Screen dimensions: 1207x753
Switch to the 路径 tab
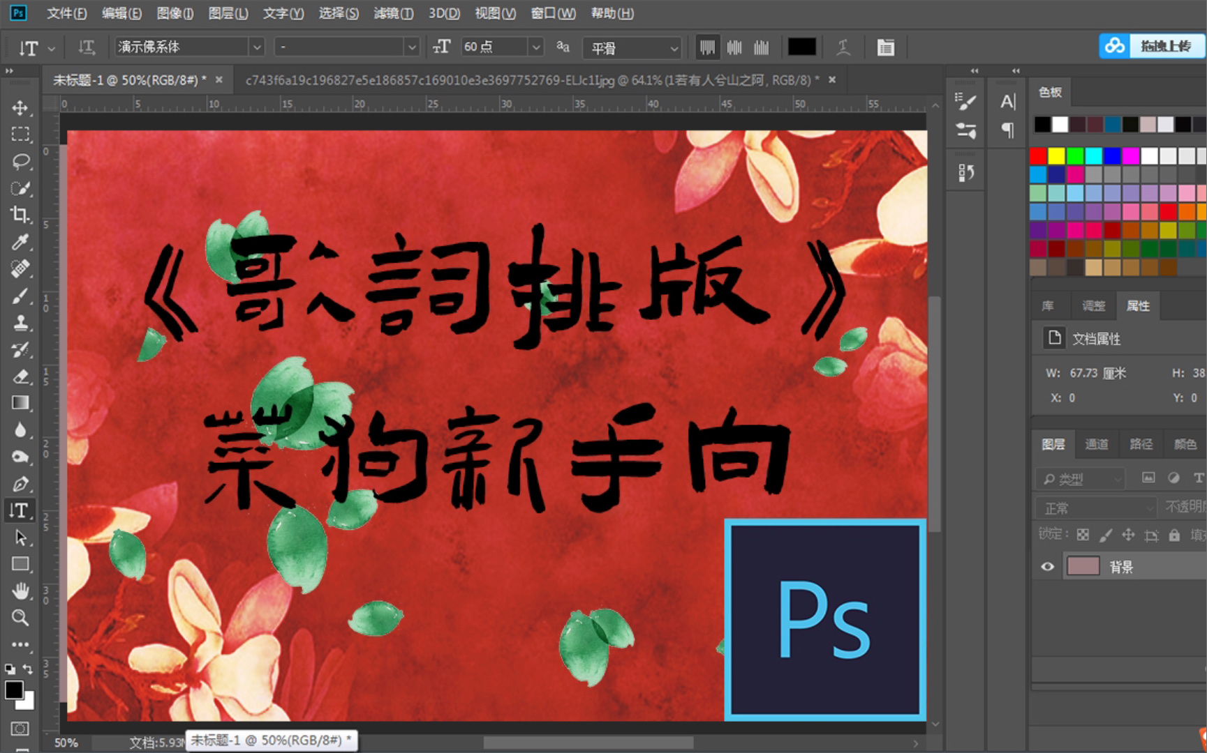[x=1141, y=444]
